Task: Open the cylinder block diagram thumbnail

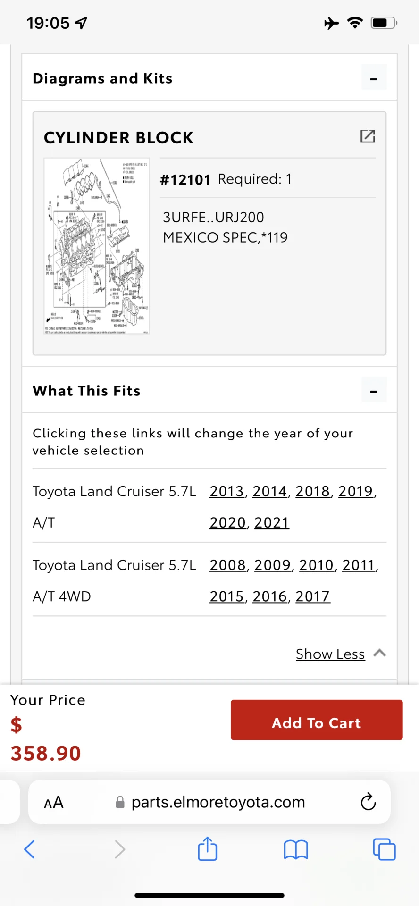Action: click(97, 246)
